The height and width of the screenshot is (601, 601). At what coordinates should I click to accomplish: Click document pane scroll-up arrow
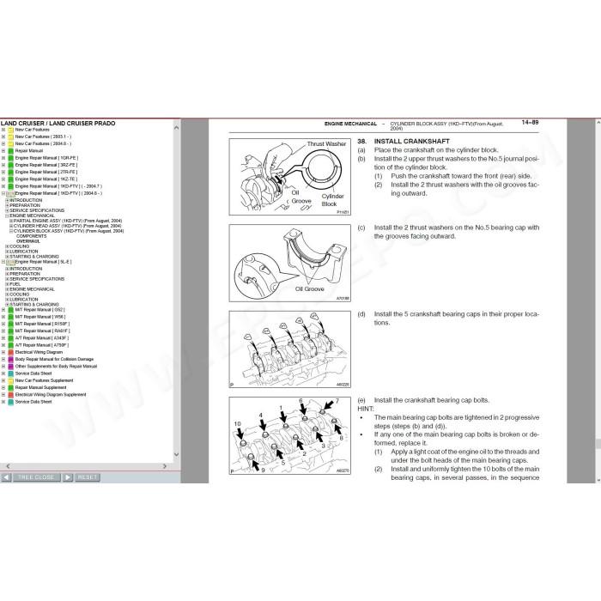(598, 122)
